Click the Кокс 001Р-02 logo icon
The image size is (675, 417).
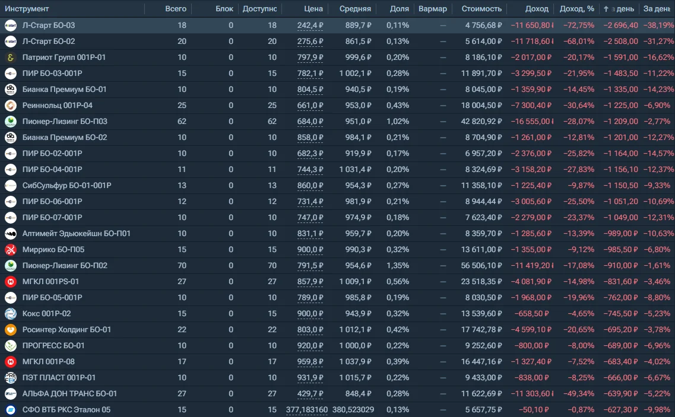point(10,314)
